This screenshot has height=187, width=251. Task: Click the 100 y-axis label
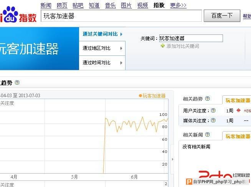tap(163, 114)
